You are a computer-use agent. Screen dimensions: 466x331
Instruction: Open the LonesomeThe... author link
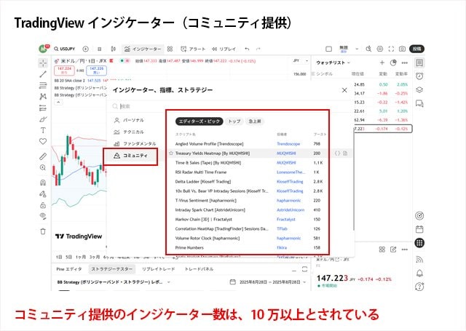[x=291, y=172]
